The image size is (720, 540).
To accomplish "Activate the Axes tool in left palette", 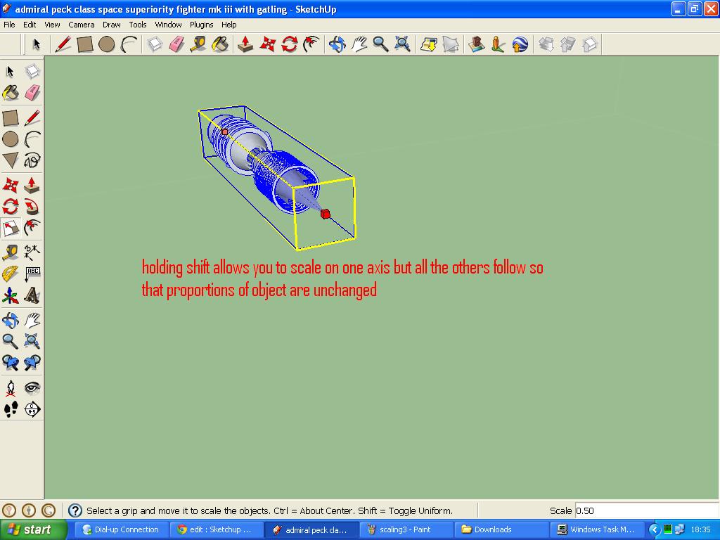I will (11, 295).
